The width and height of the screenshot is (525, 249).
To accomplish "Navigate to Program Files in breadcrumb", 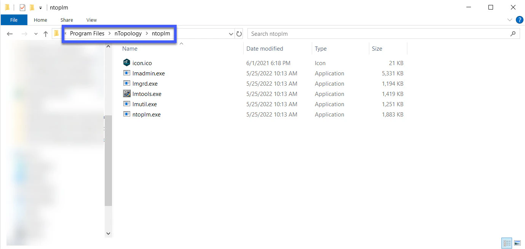I will 87,34.
